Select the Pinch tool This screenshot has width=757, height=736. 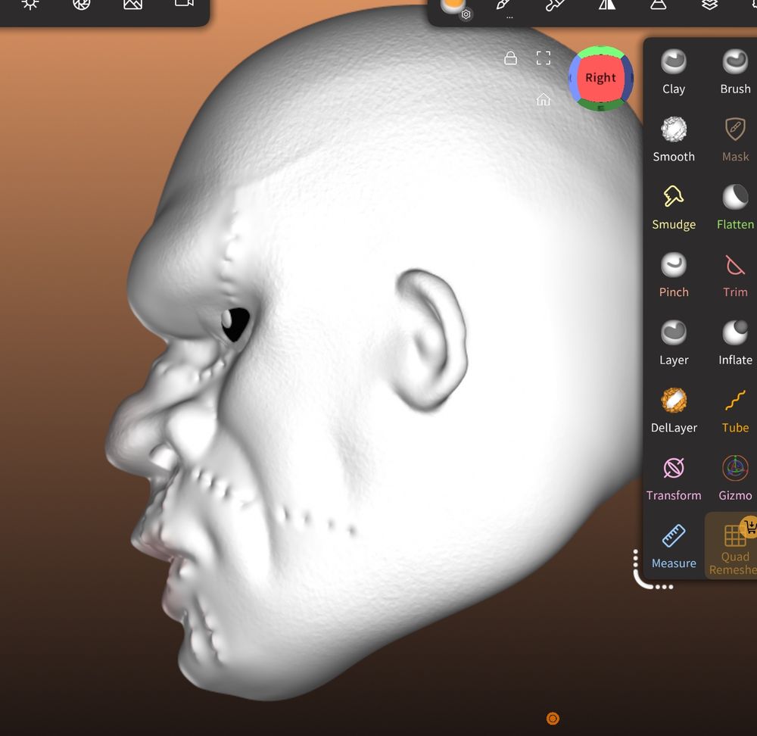(x=674, y=276)
